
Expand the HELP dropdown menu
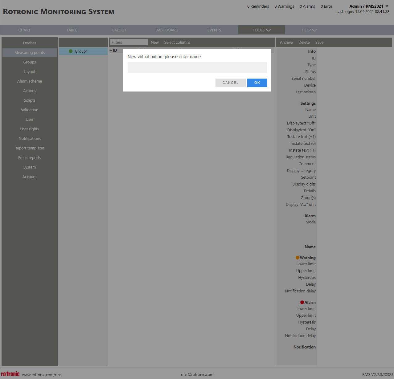tap(309, 30)
